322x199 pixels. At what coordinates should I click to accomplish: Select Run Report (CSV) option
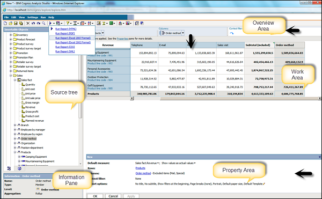(x=65, y=47)
